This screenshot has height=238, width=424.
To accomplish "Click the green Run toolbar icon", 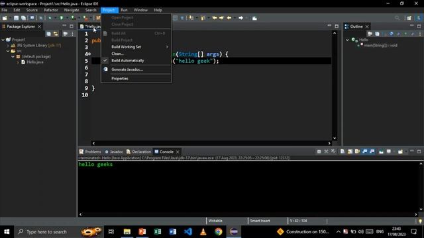I will [62, 18].
